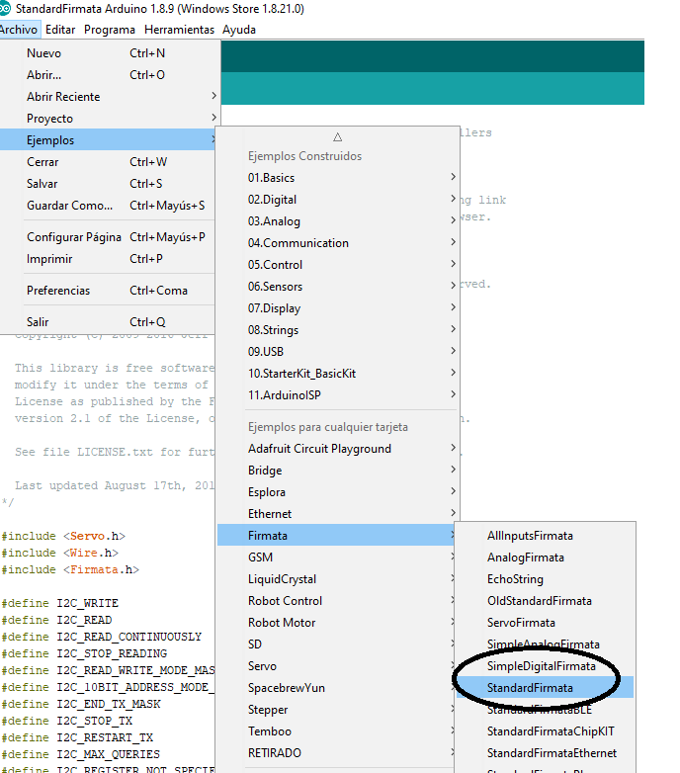Screen dimensions: 680x773
Task: Open the Adafruit Circuit Playground examples
Action: click(319, 449)
